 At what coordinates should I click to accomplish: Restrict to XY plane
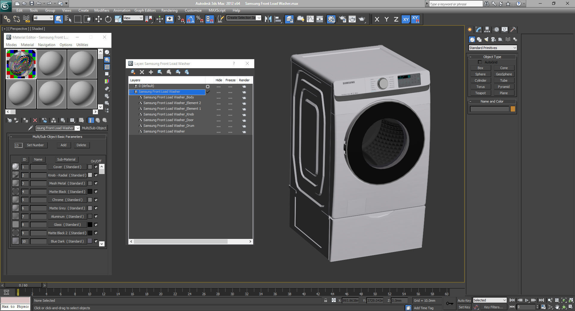406,19
